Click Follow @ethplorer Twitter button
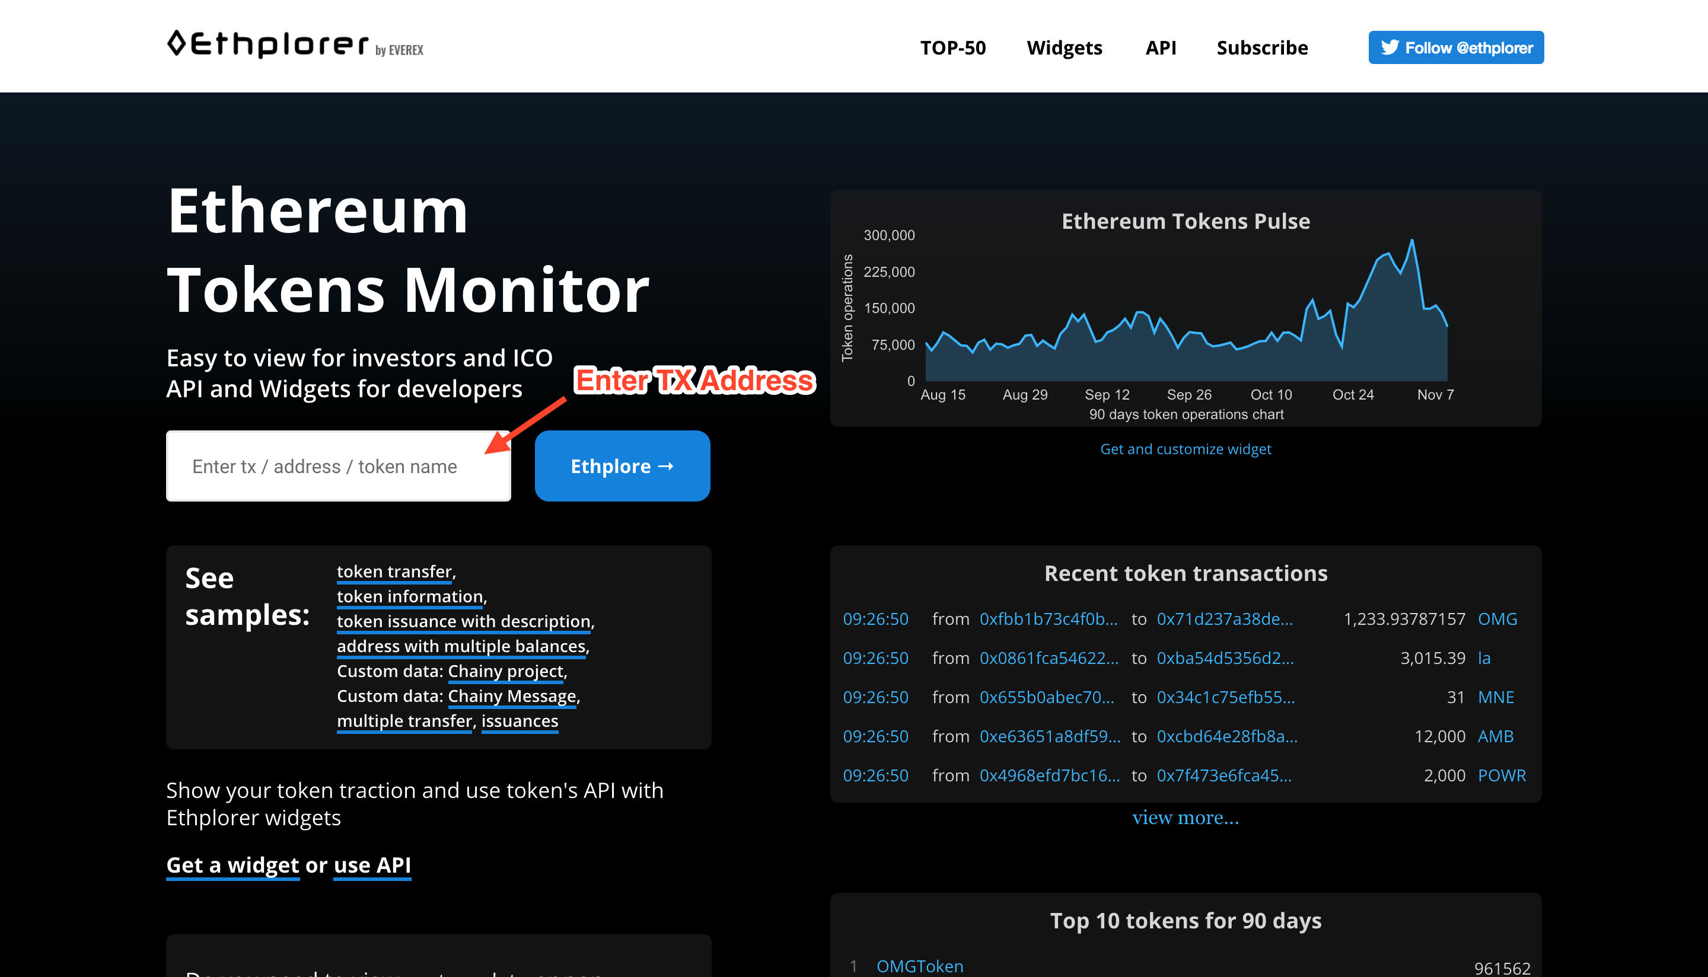The image size is (1708, 977). 1456,47
